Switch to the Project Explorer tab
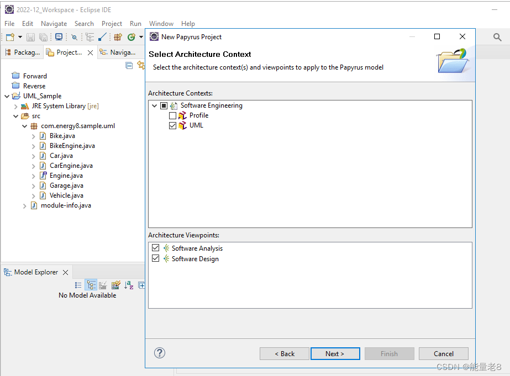Image resolution: width=510 pixels, height=376 pixels. [x=64, y=52]
